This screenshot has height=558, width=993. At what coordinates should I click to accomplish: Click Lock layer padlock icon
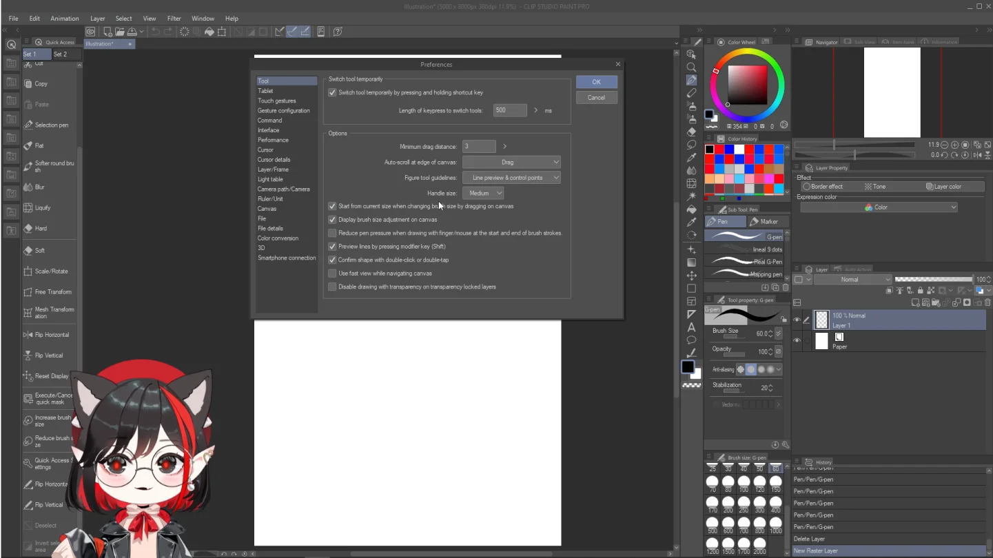pyautogui.click(x=920, y=291)
